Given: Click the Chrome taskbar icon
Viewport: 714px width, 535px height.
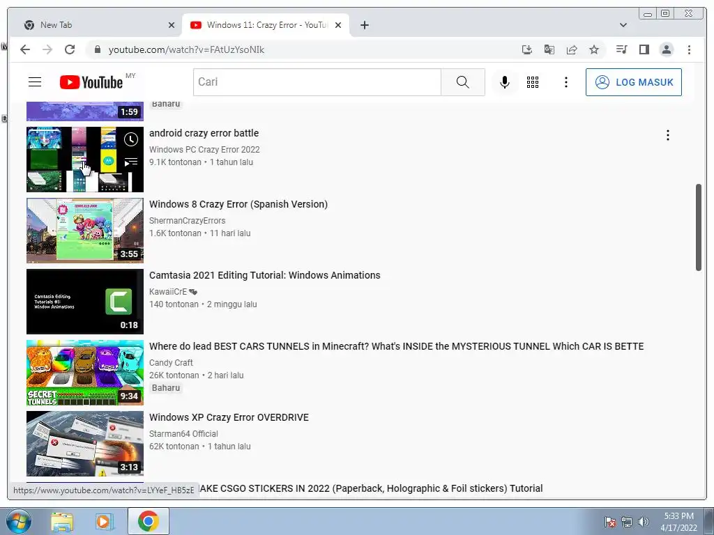Looking at the screenshot, I should pyautogui.click(x=148, y=521).
